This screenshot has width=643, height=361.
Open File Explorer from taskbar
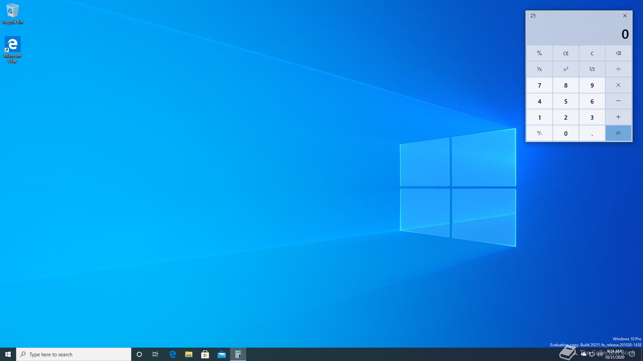click(189, 354)
